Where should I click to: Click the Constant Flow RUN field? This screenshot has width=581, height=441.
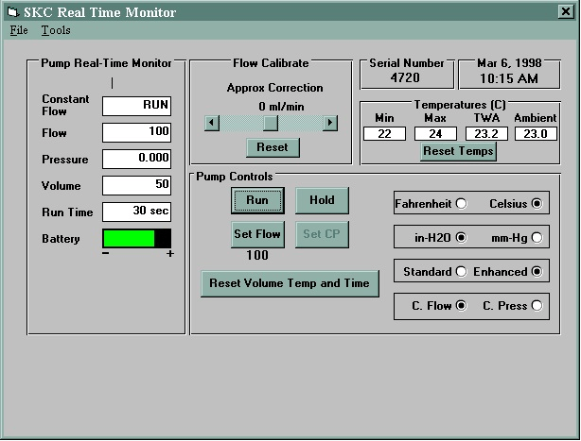[x=136, y=106]
